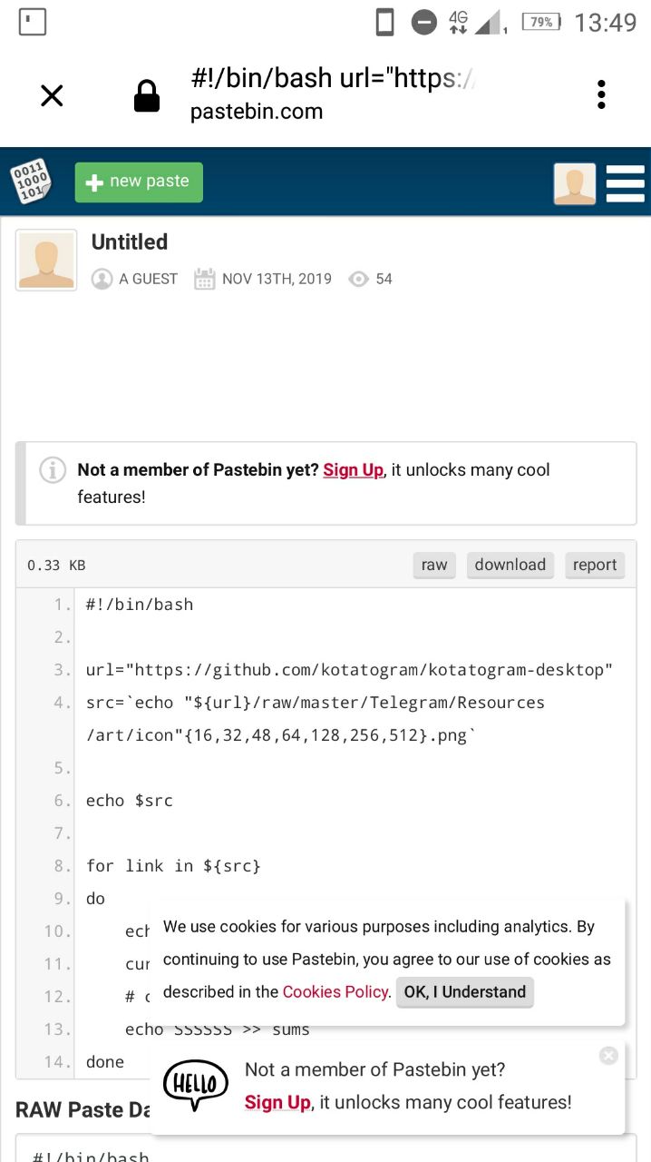Tap the eye views icon
The image size is (651, 1162).
359,279
